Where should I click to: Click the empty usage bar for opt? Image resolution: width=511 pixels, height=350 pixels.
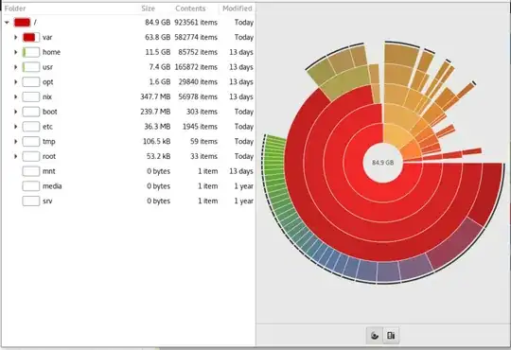(x=31, y=82)
